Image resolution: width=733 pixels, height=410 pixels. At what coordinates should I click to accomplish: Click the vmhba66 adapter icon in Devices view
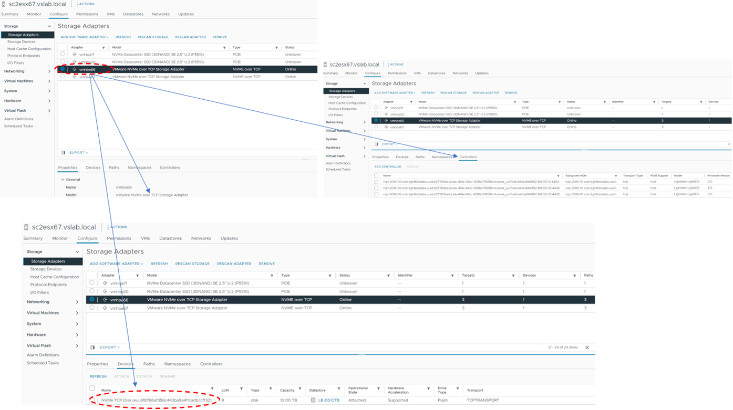(x=105, y=300)
